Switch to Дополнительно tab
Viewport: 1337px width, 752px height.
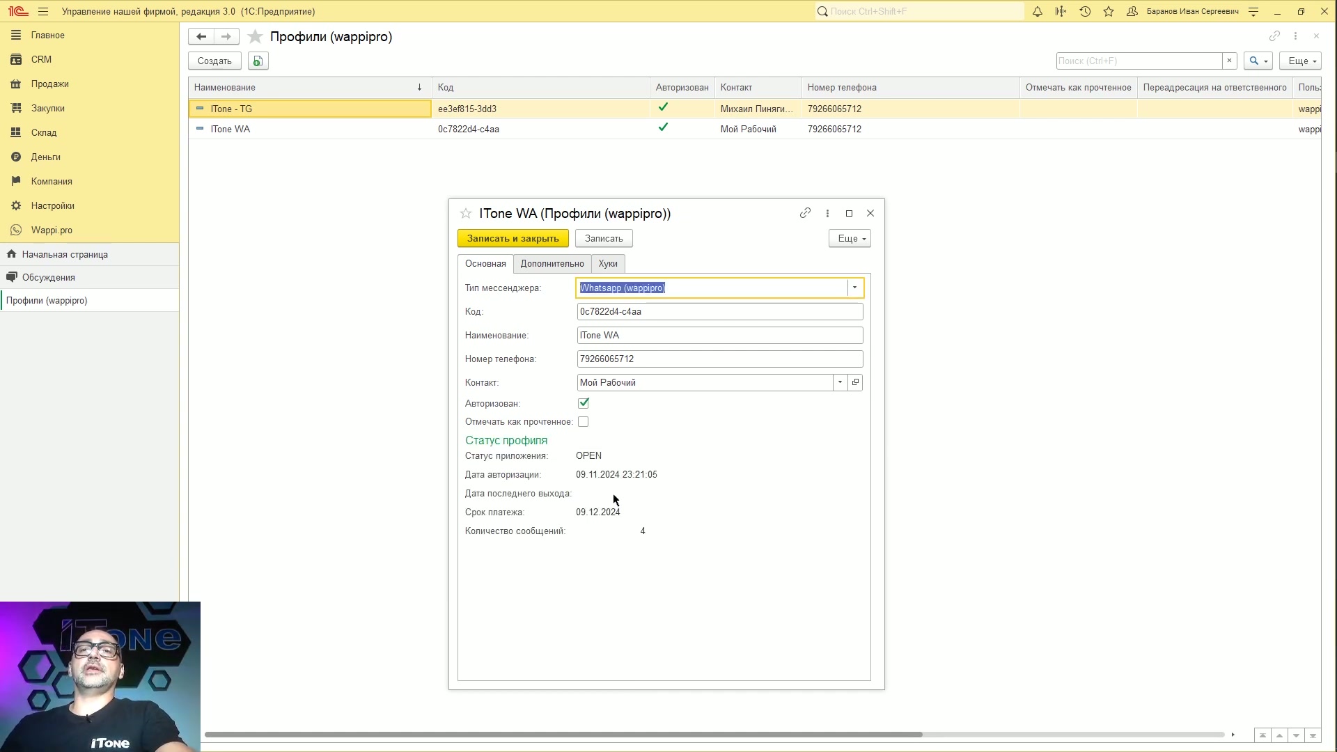(x=552, y=264)
